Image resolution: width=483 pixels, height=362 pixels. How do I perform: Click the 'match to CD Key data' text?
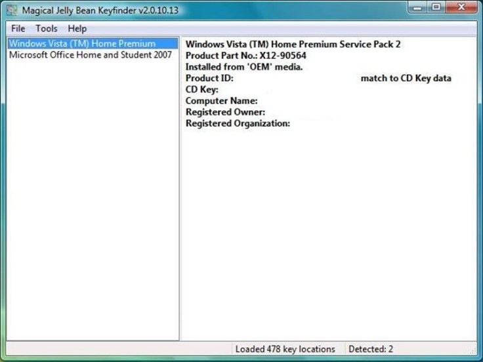coord(406,78)
